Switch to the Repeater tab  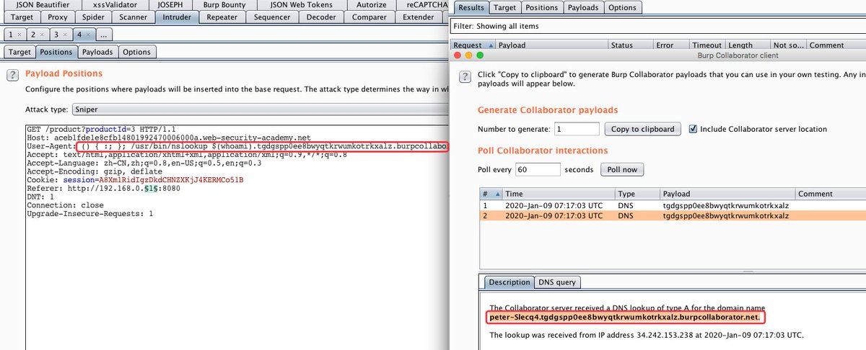pos(221,17)
